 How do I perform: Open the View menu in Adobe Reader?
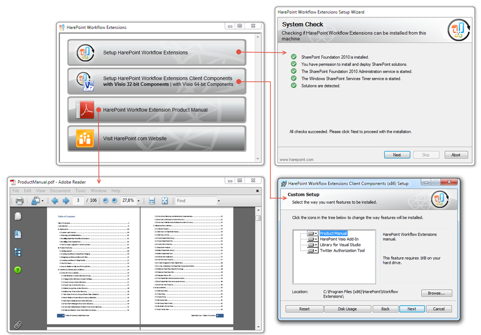click(x=40, y=190)
